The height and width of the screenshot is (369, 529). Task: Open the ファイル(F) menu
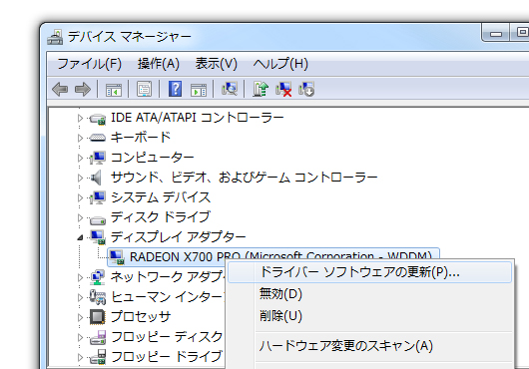tap(89, 64)
